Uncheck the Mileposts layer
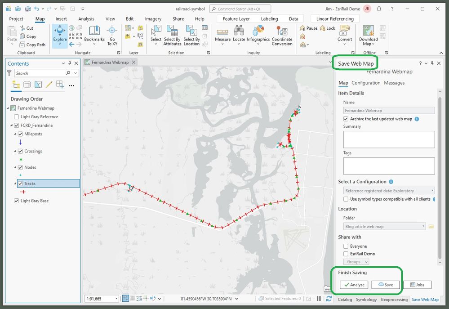Screen dimensions: 449x309 tap(20, 134)
